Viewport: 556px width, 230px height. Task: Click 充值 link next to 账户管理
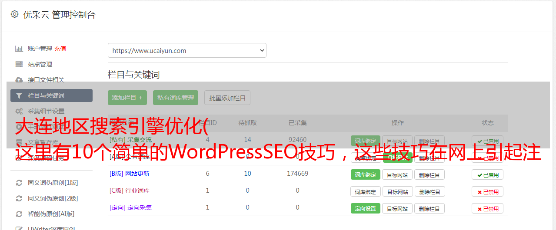tap(60, 49)
